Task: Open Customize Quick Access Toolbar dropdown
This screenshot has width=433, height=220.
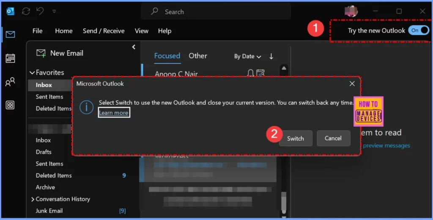Action: click(54, 11)
